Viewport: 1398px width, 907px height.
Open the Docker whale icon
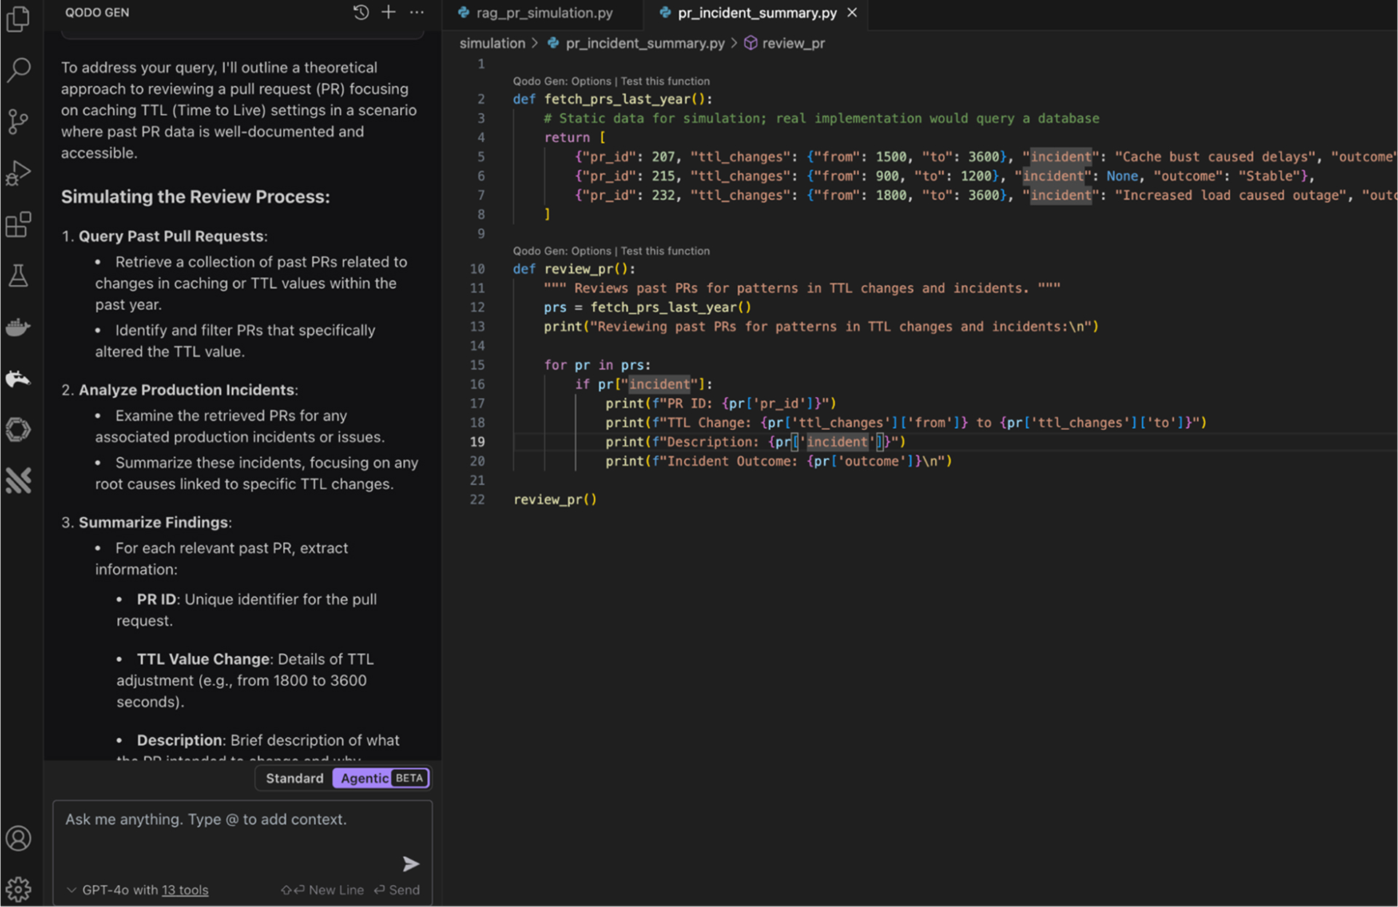click(x=18, y=327)
